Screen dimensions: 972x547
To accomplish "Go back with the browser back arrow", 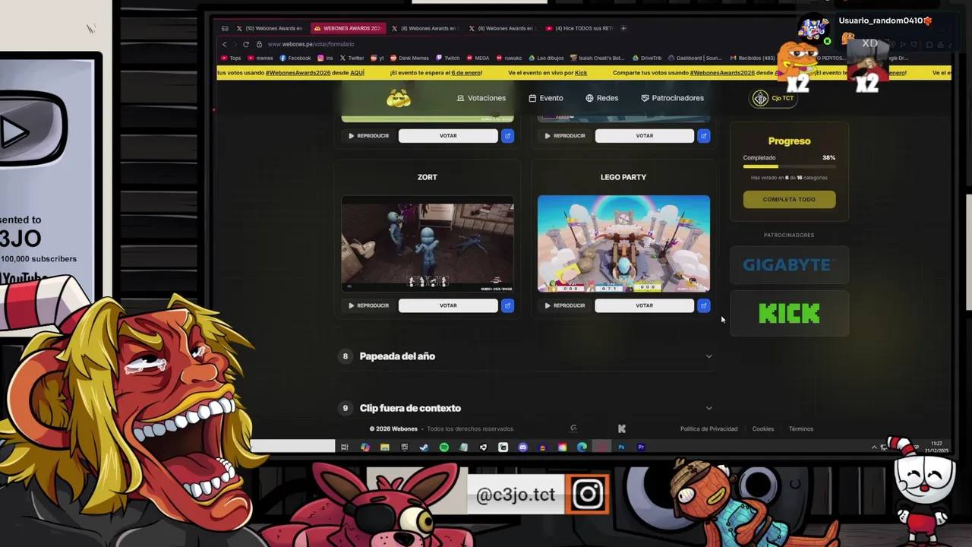I will click(x=225, y=44).
